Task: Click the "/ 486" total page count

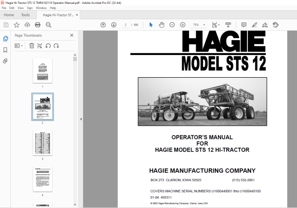Action: tap(135, 25)
